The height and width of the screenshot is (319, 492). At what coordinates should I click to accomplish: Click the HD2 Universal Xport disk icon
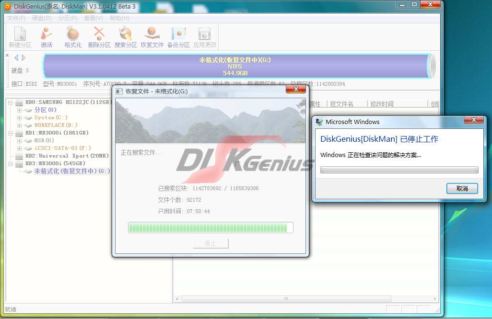20,156
